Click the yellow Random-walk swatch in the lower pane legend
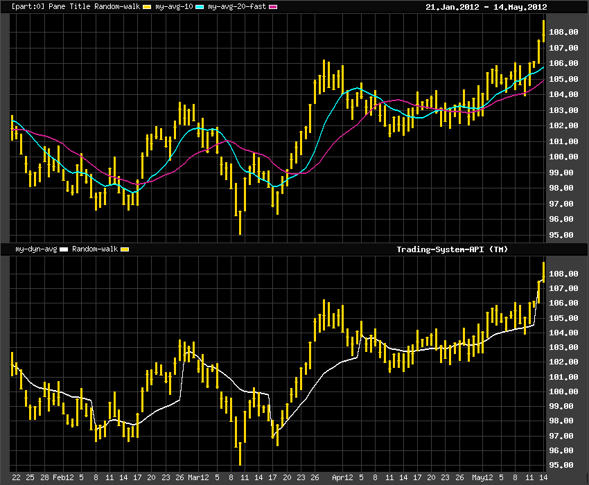 [x=125, y=249]
